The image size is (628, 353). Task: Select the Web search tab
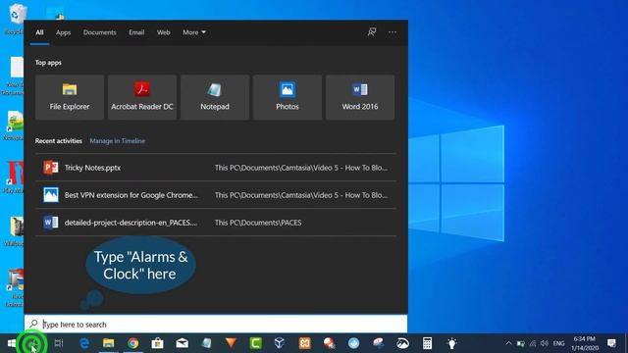point(164,32)
